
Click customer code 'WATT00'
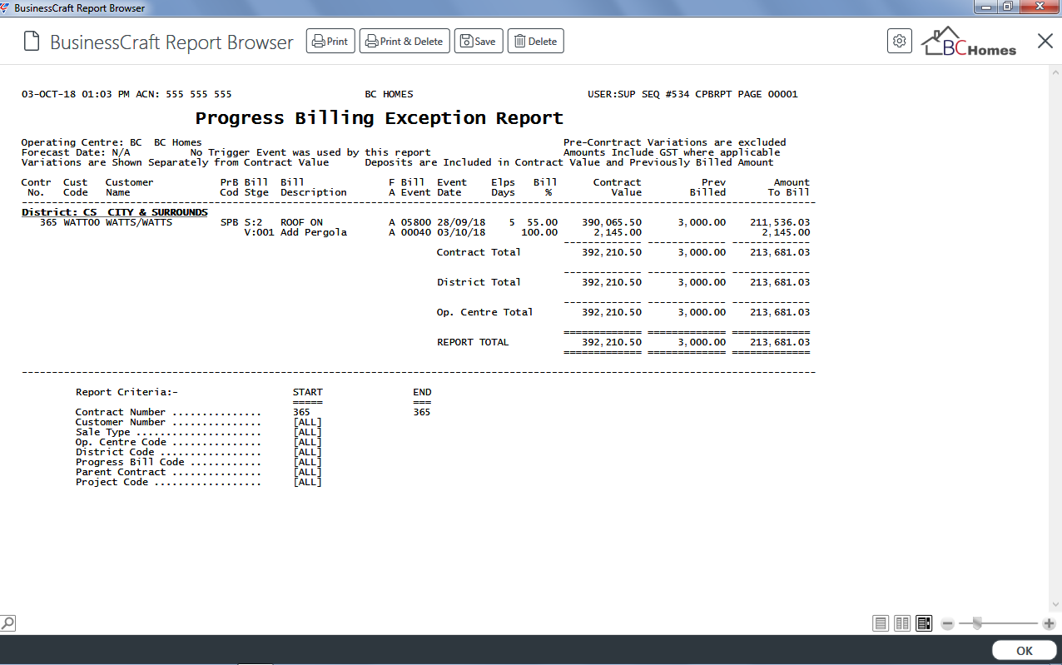(82, 222)
